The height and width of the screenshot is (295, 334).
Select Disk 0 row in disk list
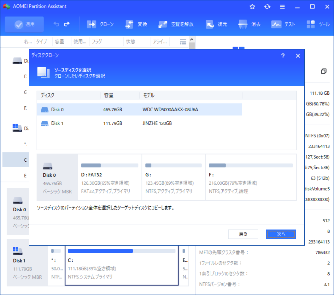click(x=139, y=109)
